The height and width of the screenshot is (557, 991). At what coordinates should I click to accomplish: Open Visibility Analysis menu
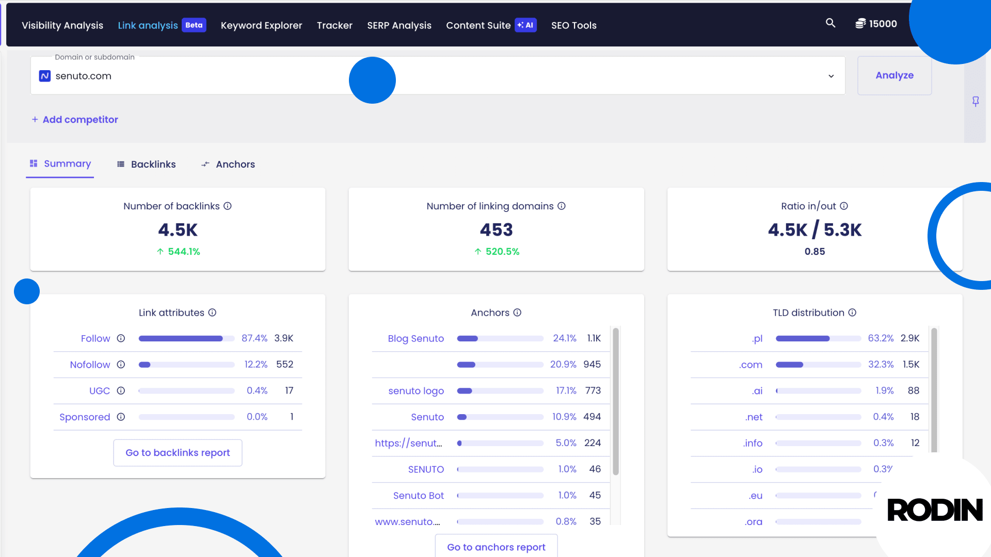62,25
